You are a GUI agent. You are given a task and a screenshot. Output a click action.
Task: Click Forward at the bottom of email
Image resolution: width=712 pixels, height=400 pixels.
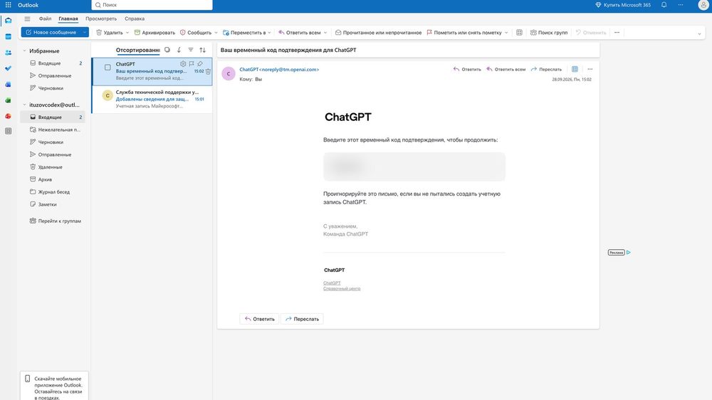[x=302, y=319]
